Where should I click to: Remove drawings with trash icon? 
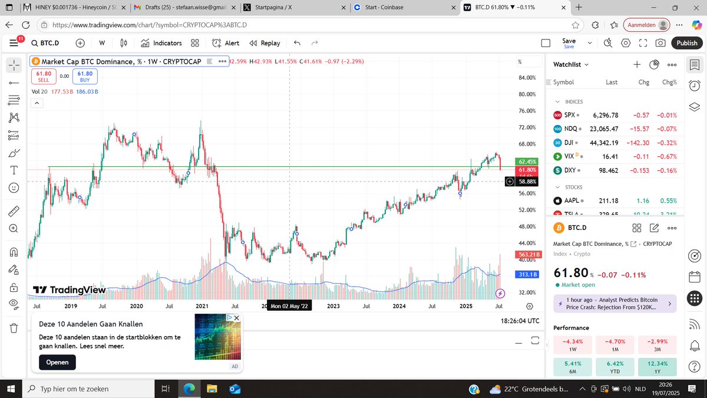click(14, 327)
